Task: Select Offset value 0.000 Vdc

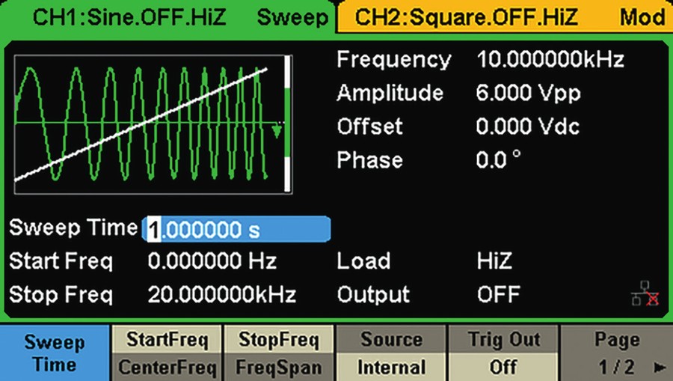Action: pos(528,127)
